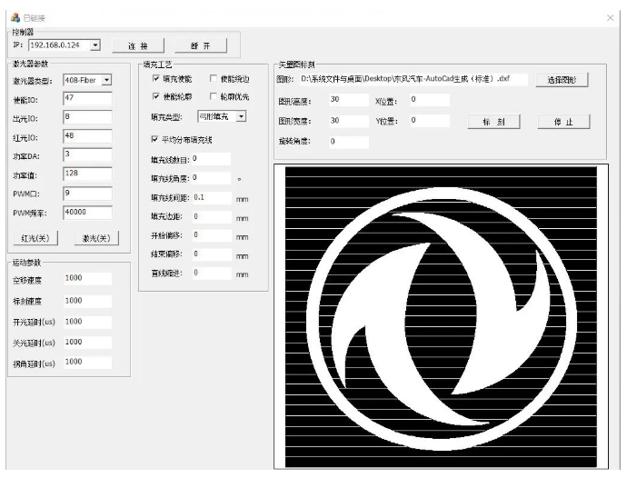This screenshot has height=478, width=627.
Task: Focus the 结束偏移 input field
Action: [x=212, y=254]
